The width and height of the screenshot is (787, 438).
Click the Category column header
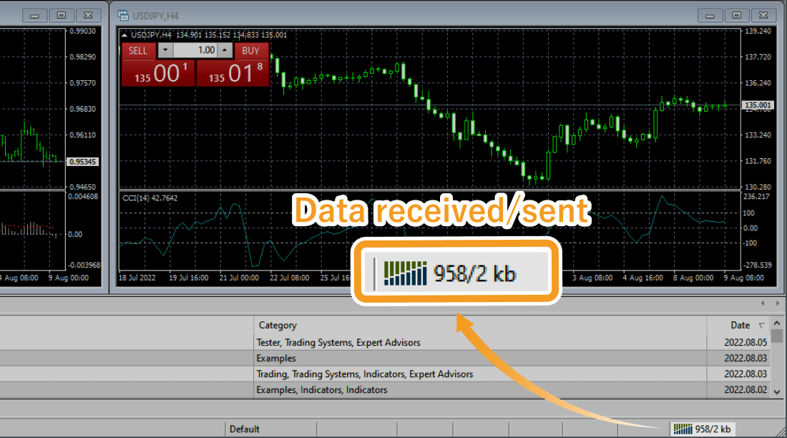click(x=277, y=325)
